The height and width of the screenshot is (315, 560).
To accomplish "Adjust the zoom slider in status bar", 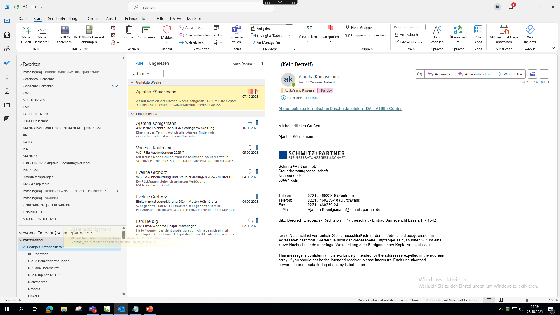I will tap(527, 300).
